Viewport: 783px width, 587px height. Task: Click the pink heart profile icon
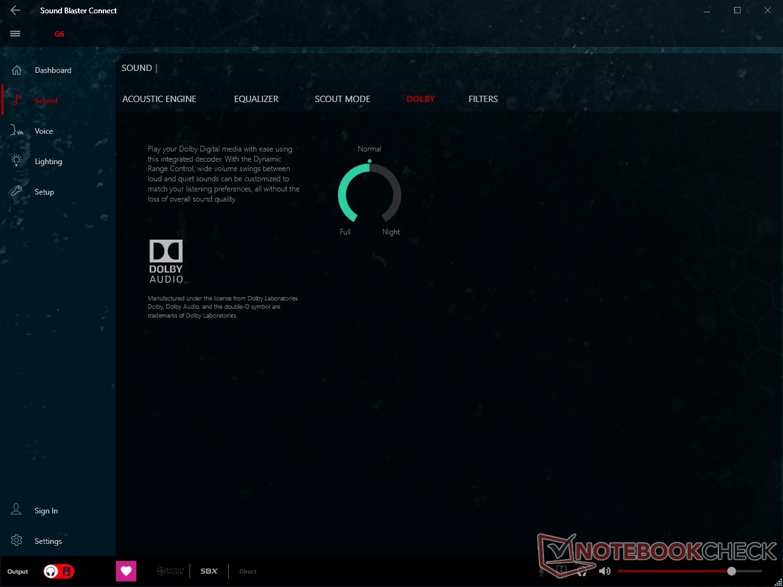click(126, 571)
